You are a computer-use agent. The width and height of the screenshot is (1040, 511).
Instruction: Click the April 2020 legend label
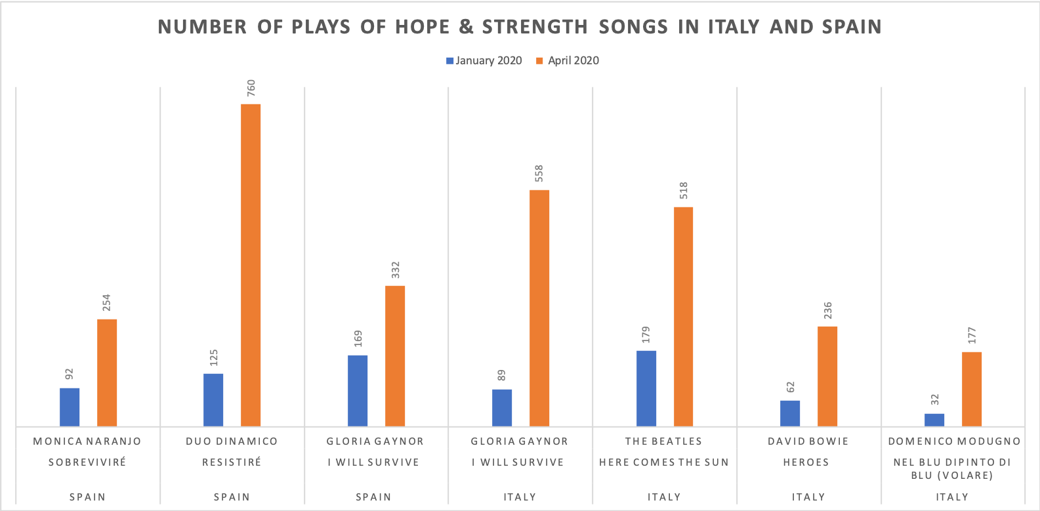coord(573,60)
